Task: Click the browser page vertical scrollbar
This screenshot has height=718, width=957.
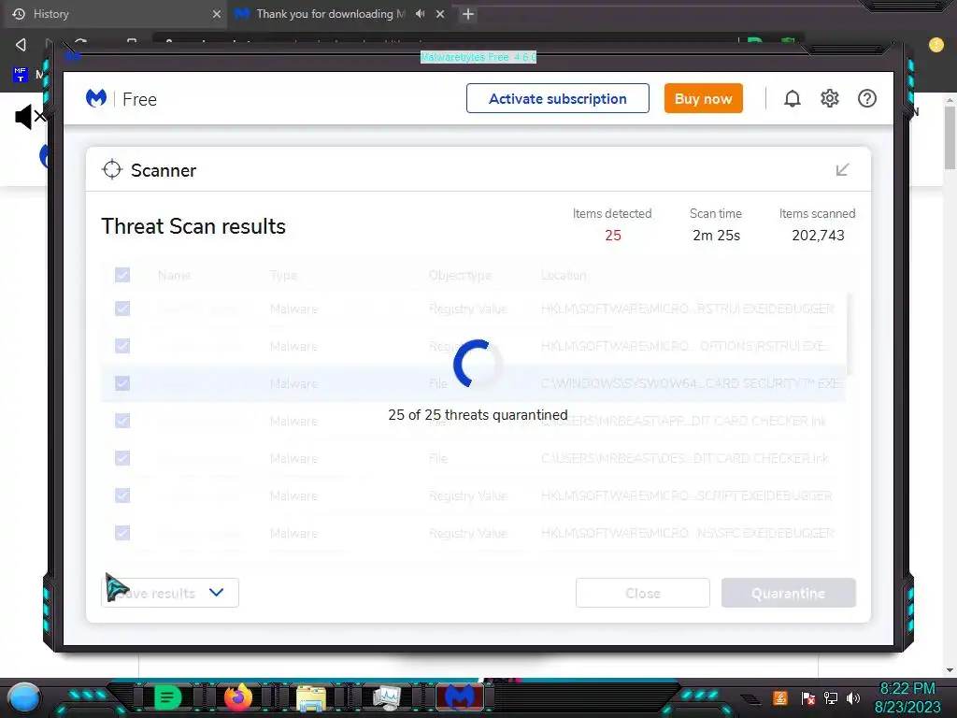Action: point(950,138)
